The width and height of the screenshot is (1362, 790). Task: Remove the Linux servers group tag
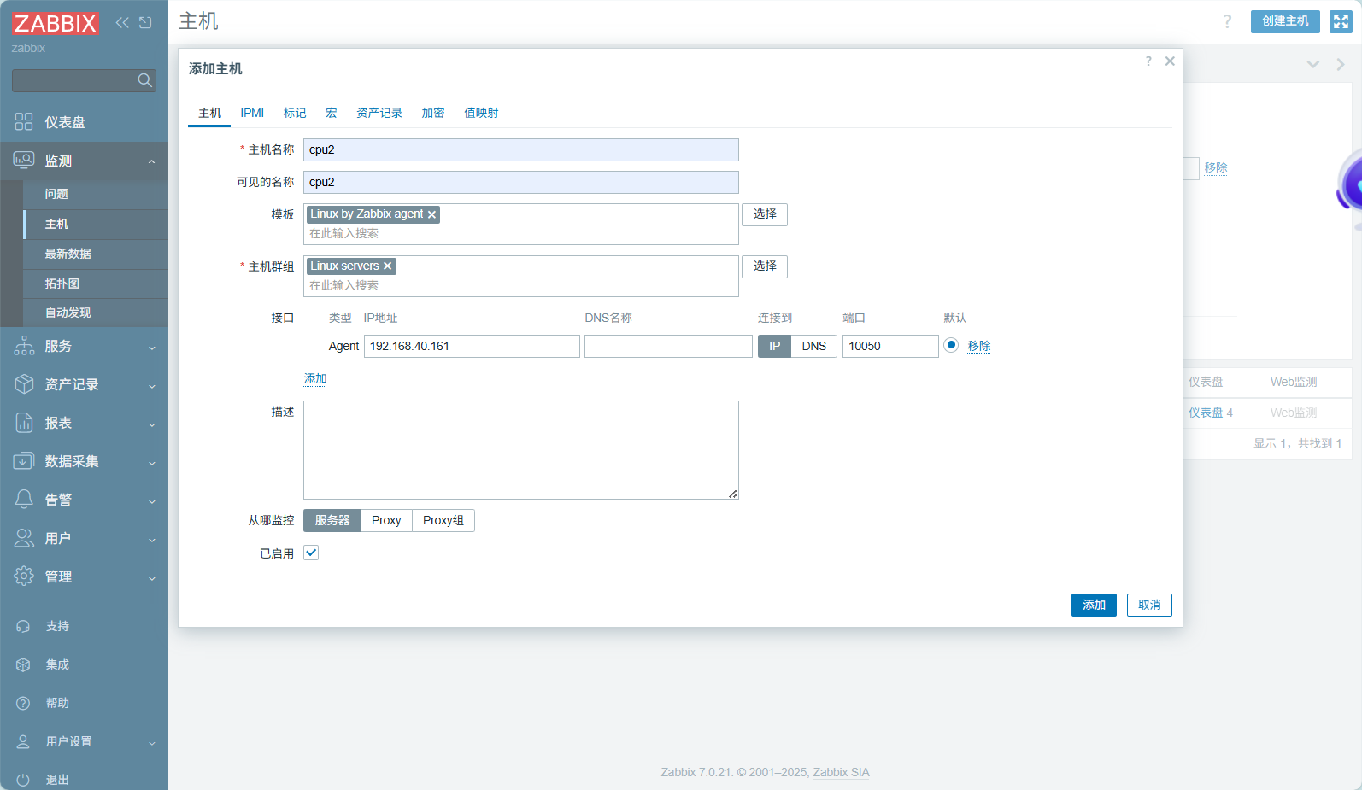click(x=387, y=266)
